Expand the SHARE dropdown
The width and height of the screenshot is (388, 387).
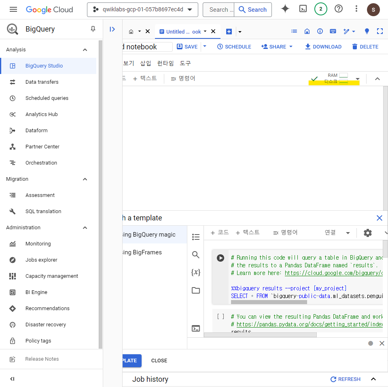click(x=291, y=47)
